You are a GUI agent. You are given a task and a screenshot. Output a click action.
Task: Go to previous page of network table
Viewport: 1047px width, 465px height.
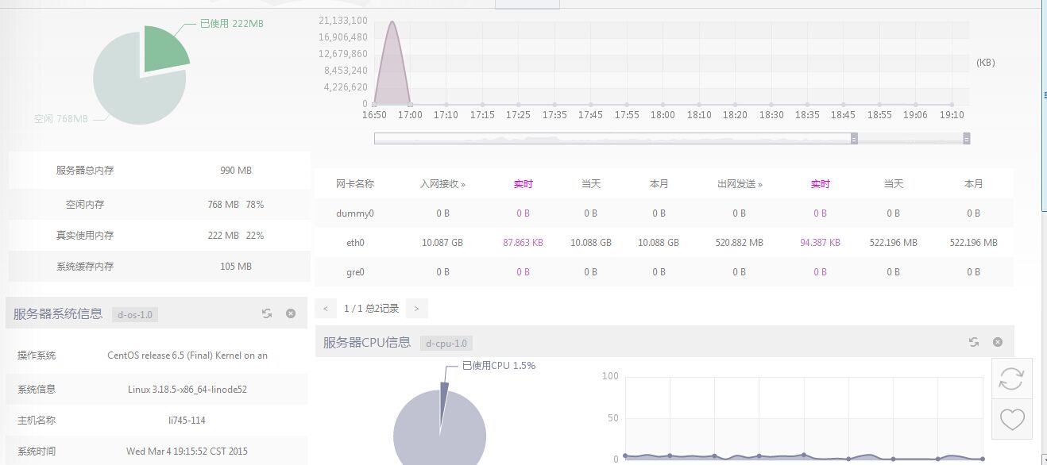pos(324,308)
